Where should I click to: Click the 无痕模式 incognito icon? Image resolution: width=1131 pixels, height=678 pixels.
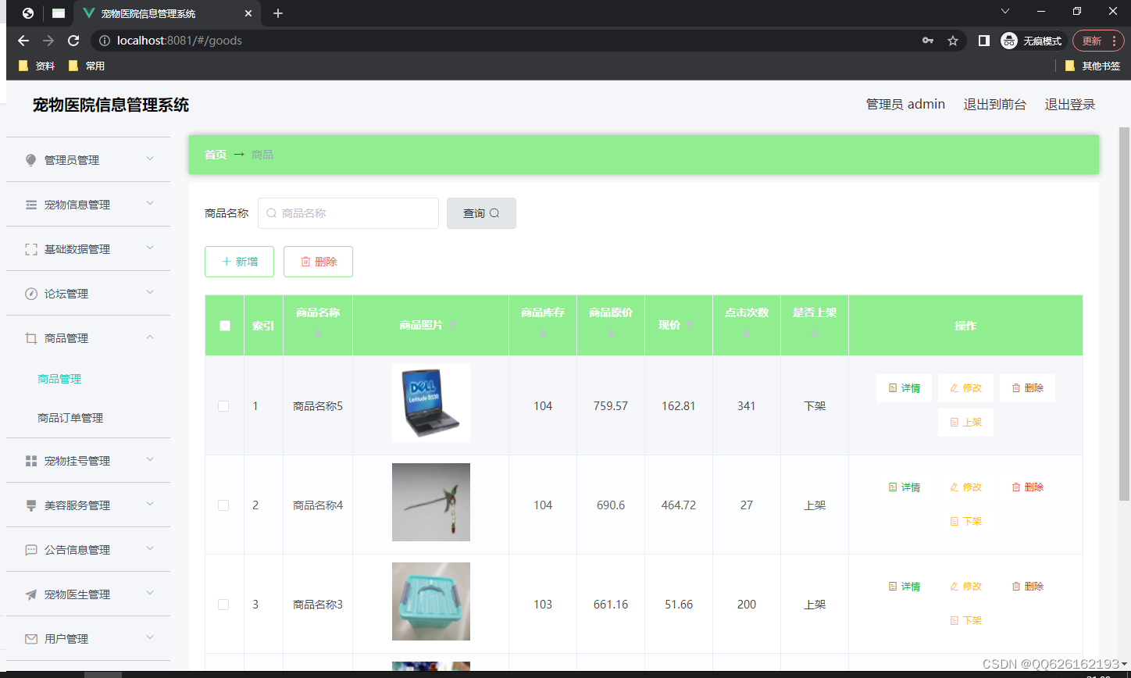click(1009, 41)
